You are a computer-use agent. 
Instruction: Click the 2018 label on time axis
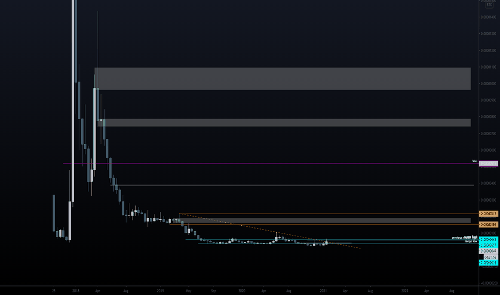point(76,291)
